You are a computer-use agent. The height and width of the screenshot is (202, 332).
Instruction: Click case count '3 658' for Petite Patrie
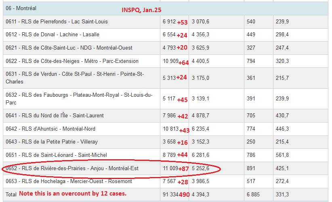point(169,142)
